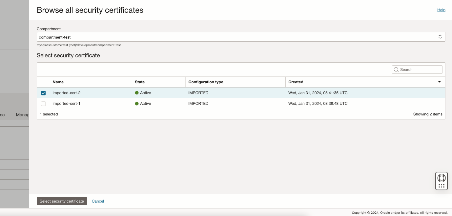
Task: Click the search magnifier icon
Action: (396, 69)
